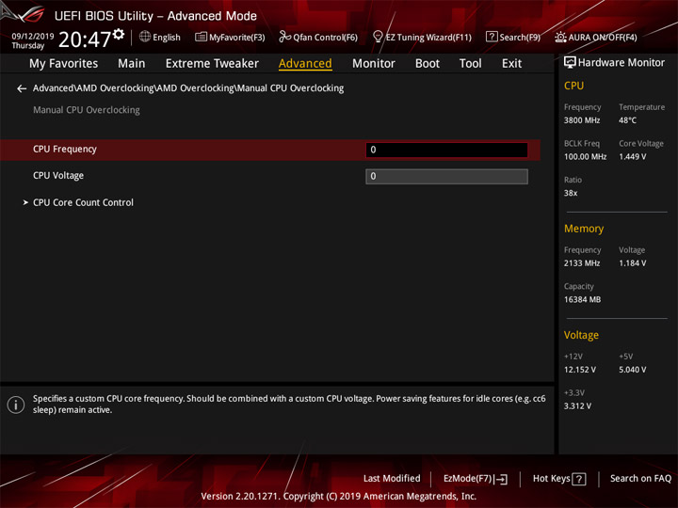Click the 1.449 V core voltage value
Viewport: 678px width, 508px height.
[632, 157]
